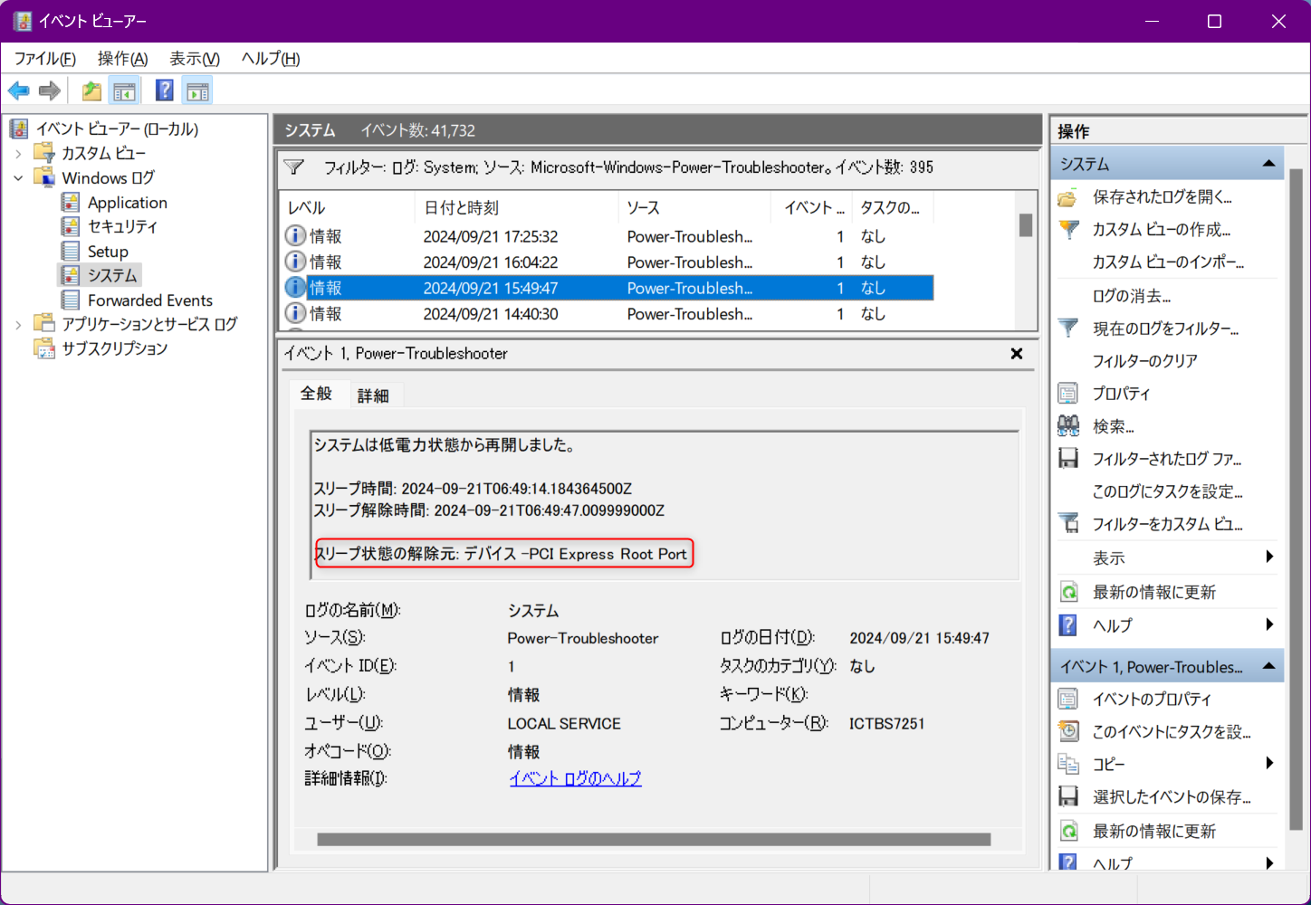
Task: Collapse Windows ログ tree node
Action: [18, 178]
